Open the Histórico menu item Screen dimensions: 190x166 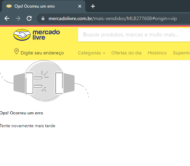[x=157, y=53]
